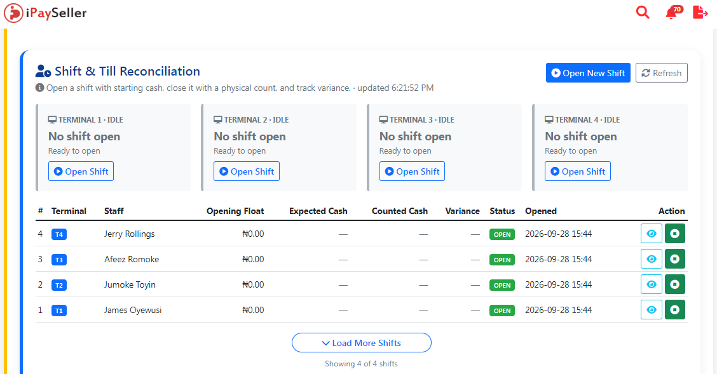Click the Staff column header

coord(114,211)
